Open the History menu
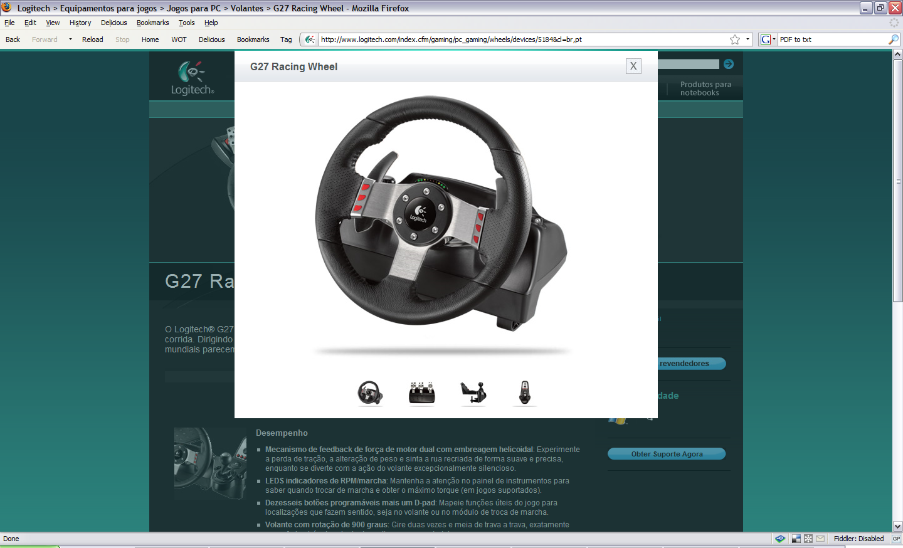Viewport: 903px width, 548px height. click(80, 23)
